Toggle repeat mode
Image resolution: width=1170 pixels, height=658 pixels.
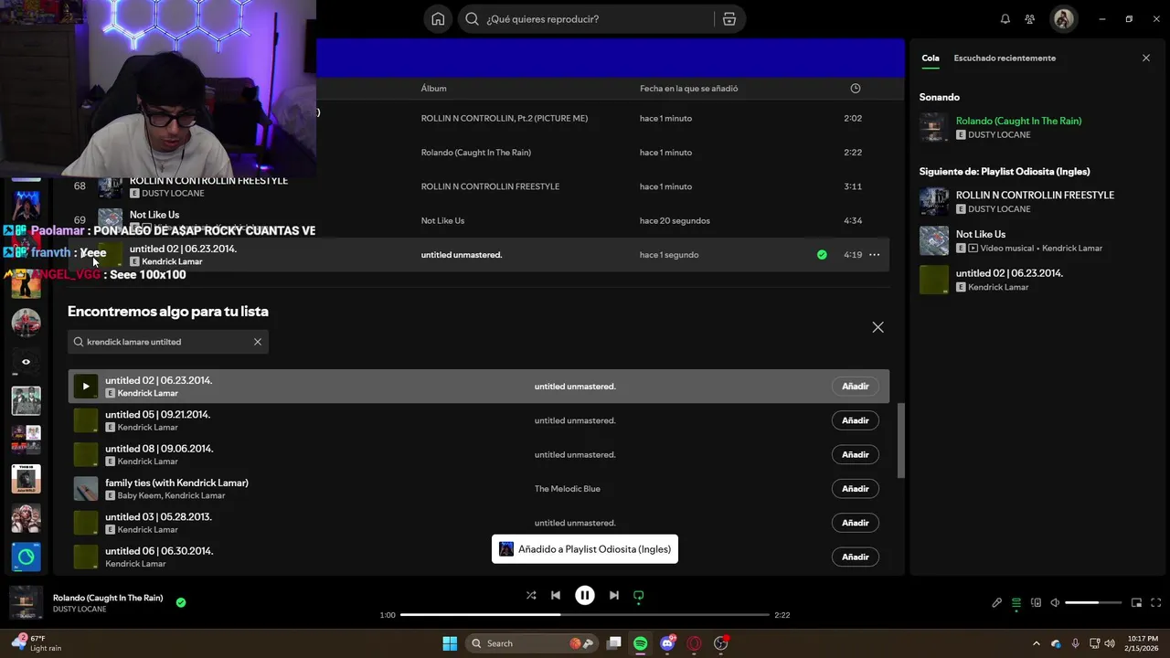tap(639, 595)
